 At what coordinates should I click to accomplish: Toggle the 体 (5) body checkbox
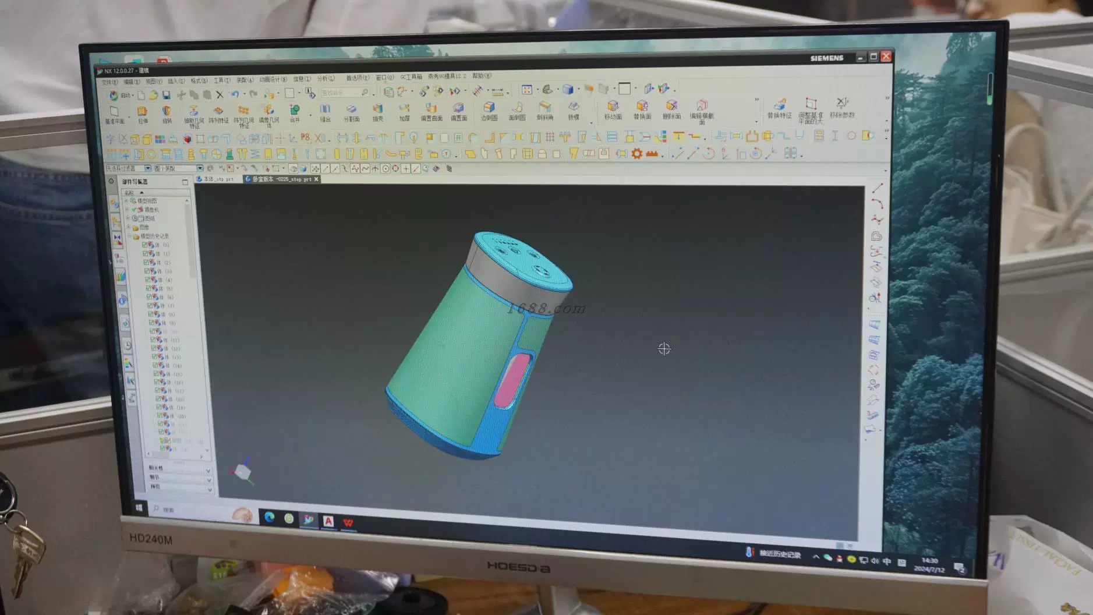pyautogui.click(x=148, y=288)
